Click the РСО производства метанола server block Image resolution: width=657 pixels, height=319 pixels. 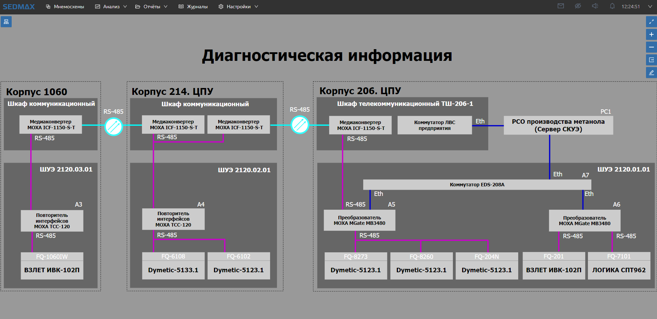(558, 125)
